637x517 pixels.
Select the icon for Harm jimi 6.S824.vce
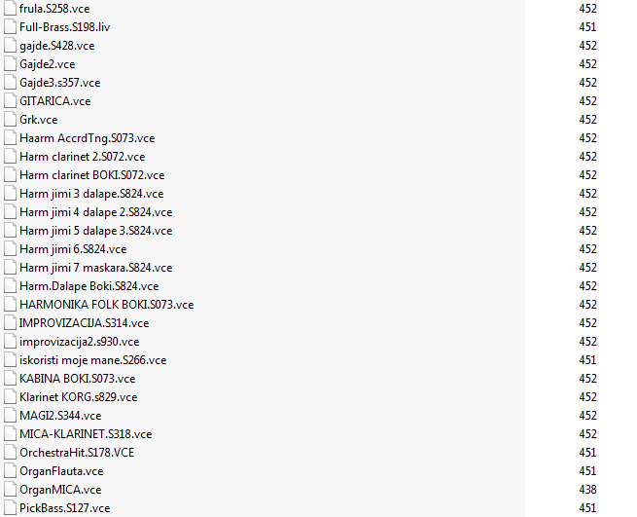pyautogui.click(x=10, y=249)
